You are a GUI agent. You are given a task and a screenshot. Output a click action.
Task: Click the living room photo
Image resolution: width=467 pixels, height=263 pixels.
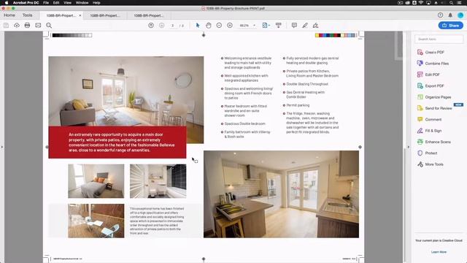tap(126, 91)
